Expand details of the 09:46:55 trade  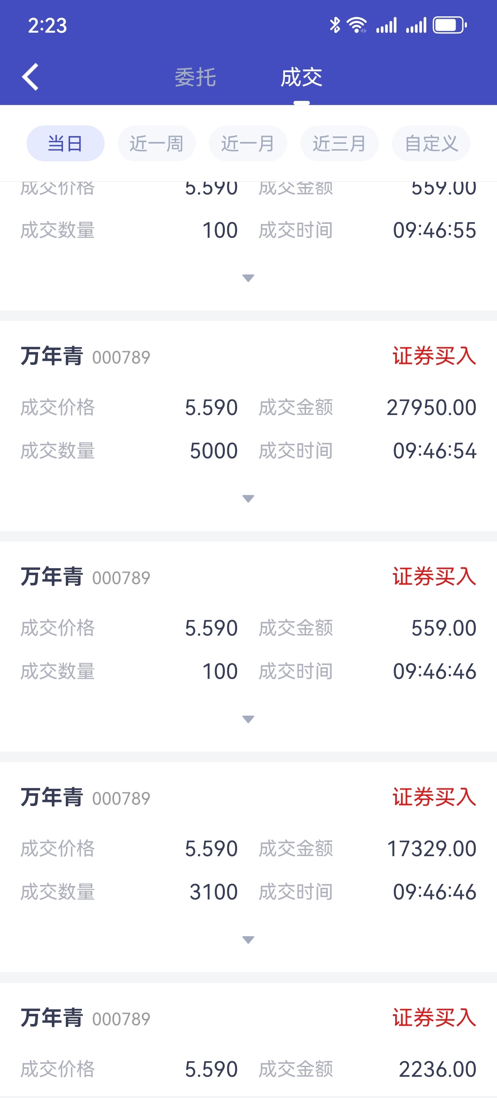248,278
